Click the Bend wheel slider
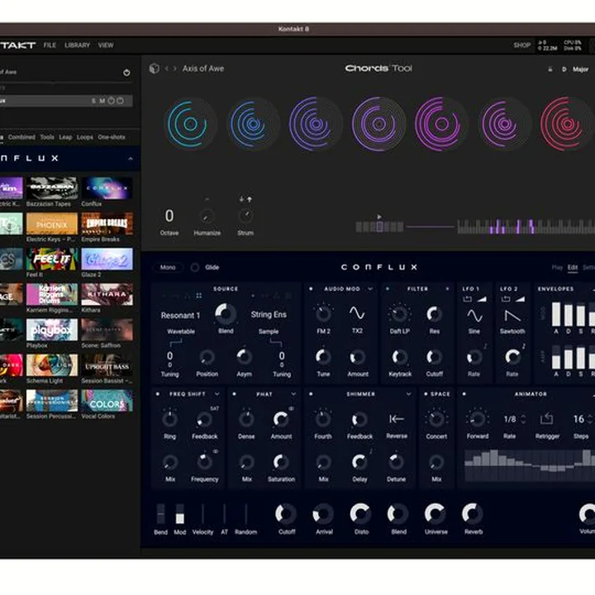The height and width of the screenshot is (595, 595). pyautogui.click(x=160, y=514)
